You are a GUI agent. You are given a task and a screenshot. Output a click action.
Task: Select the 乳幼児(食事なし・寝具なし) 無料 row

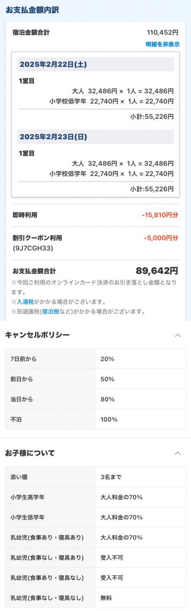[95, 598]
